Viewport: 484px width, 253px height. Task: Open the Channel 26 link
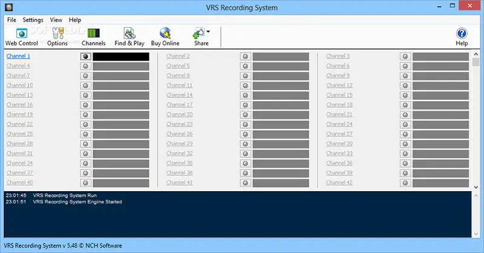click(x=179, y=134)
